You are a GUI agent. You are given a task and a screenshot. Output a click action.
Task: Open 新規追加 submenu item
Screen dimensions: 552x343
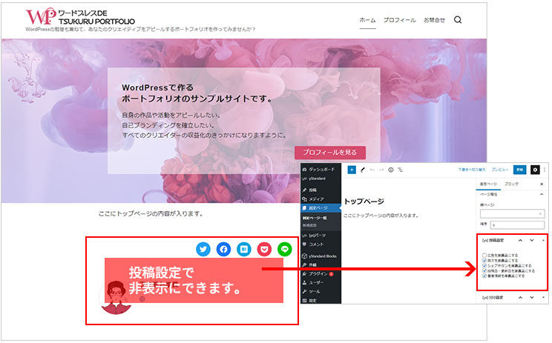(309, 225)
